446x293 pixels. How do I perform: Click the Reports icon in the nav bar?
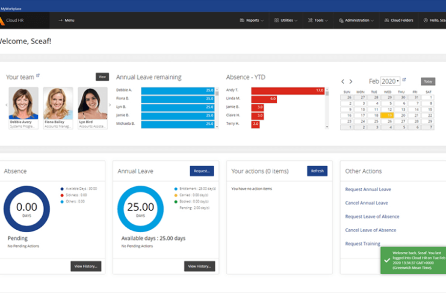(x=242, y=20)
